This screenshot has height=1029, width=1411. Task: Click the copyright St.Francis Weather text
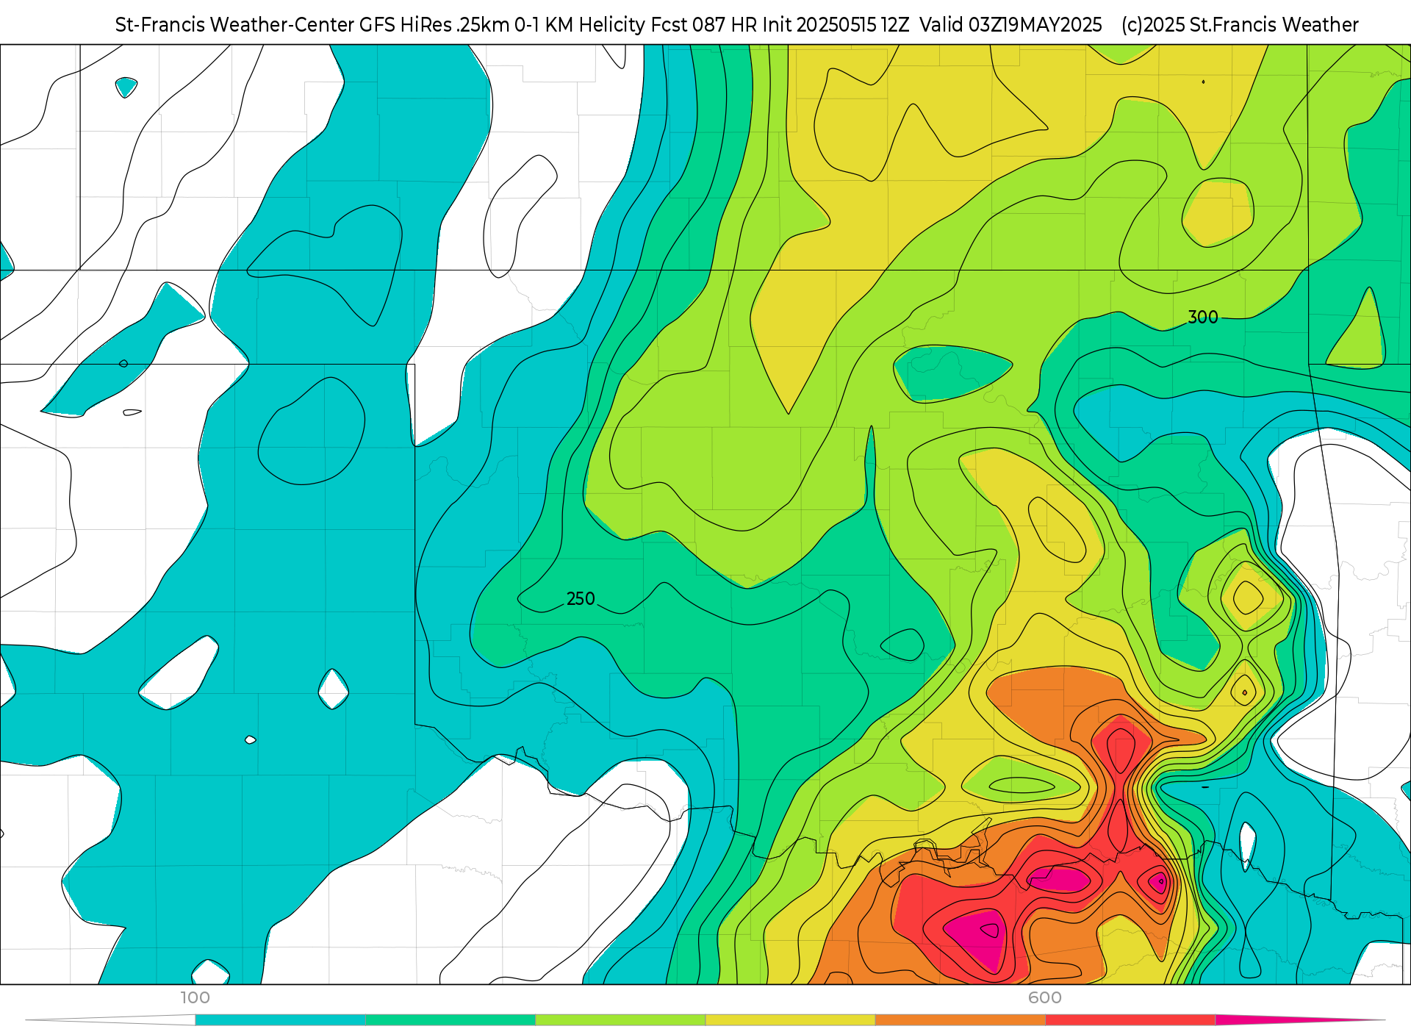click(x=1240, y=25)
